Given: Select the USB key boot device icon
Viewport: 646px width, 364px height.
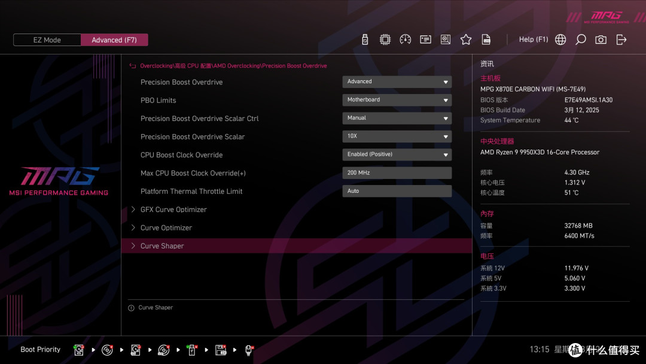Looking at the screenshot, I should [x=191, y=350].
